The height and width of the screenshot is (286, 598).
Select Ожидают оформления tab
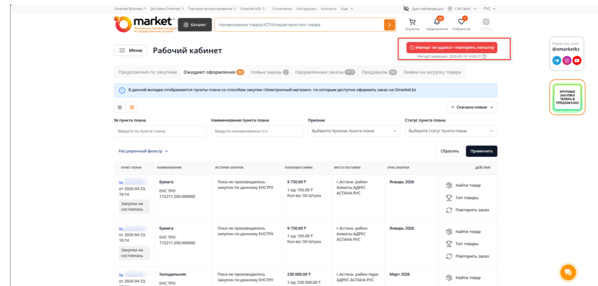[x=214, y=72]
